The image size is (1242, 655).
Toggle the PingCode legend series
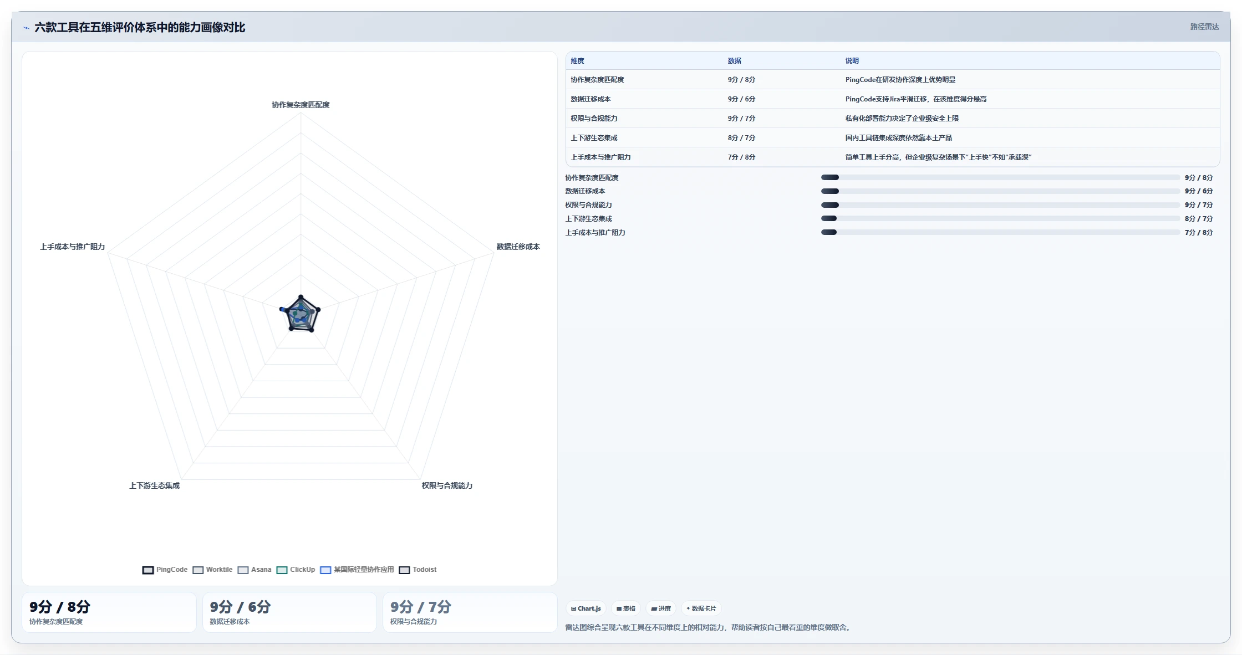[165, 570]
